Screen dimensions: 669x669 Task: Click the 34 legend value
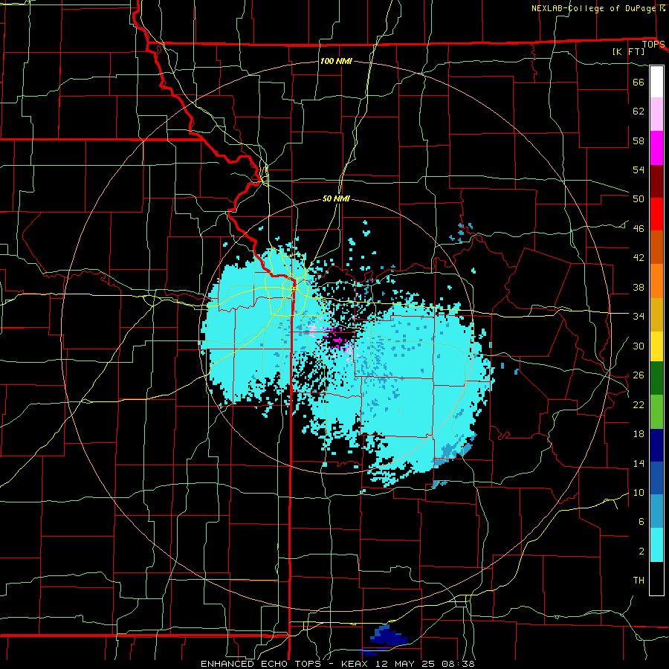coord(639,316)
